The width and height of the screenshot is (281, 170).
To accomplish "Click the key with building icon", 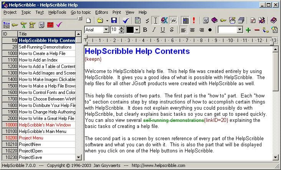I will coord(32,25).
